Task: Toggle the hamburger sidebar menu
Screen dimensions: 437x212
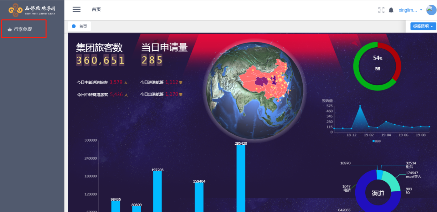Action: click(x=77, y=9)
